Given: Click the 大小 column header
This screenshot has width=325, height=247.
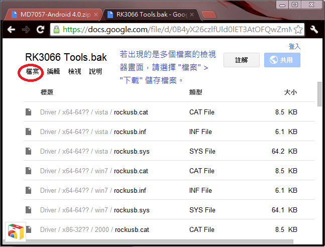Looking at the screenshot, I should click(291, 92).
